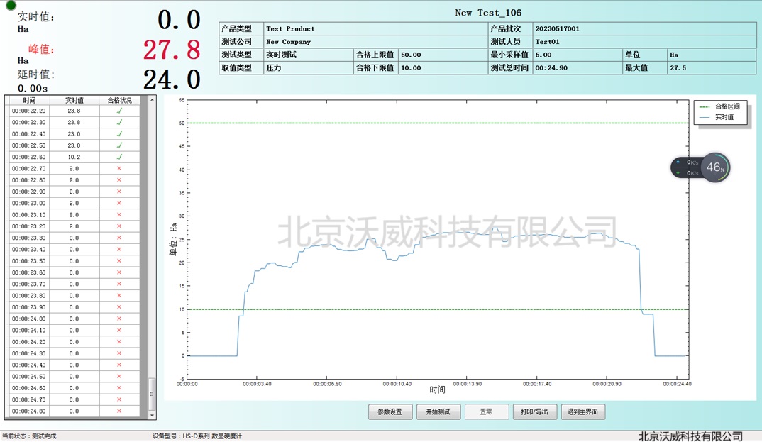Select the 合格状况 column header
This screenshot has height=442, width=762.
(x=119, y=100)
